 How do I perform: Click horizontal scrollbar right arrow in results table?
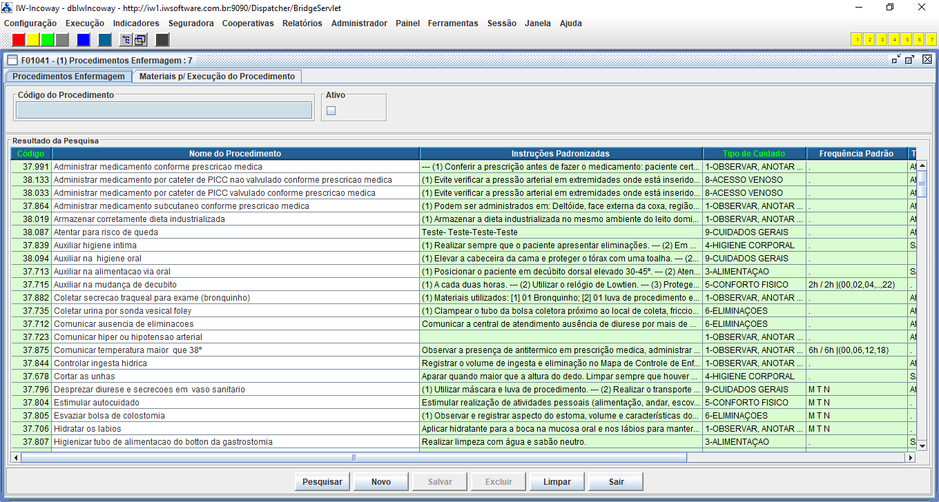[911, 457]
